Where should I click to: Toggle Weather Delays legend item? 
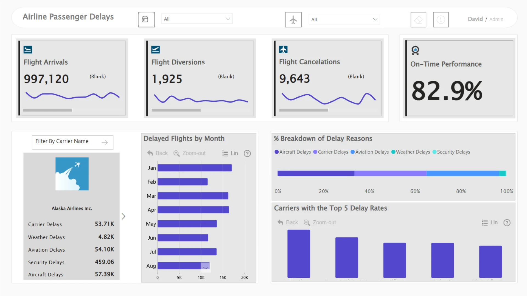411,152
